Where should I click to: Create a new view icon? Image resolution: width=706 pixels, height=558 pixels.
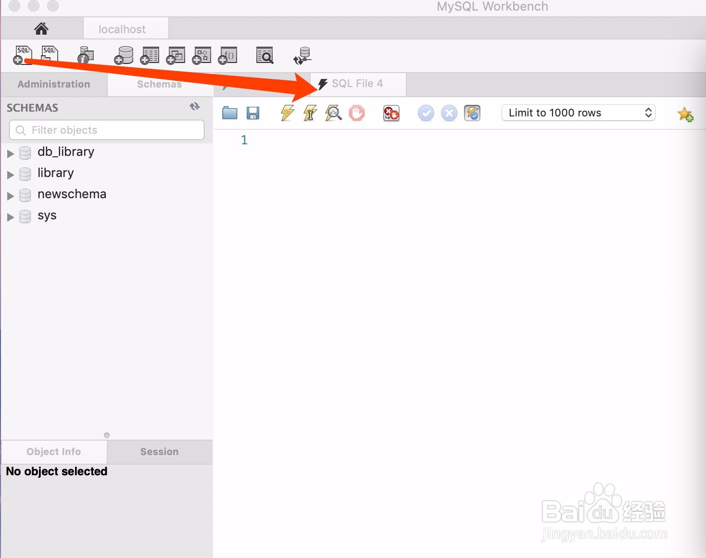[176, 55]
